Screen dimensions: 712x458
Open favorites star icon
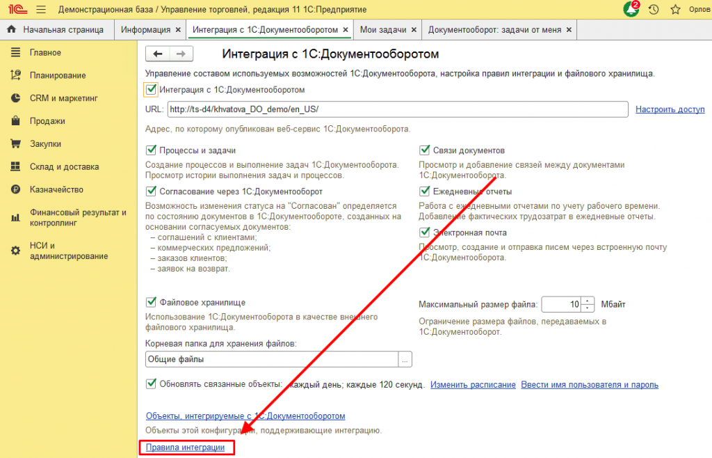click(x=676, y=9)
